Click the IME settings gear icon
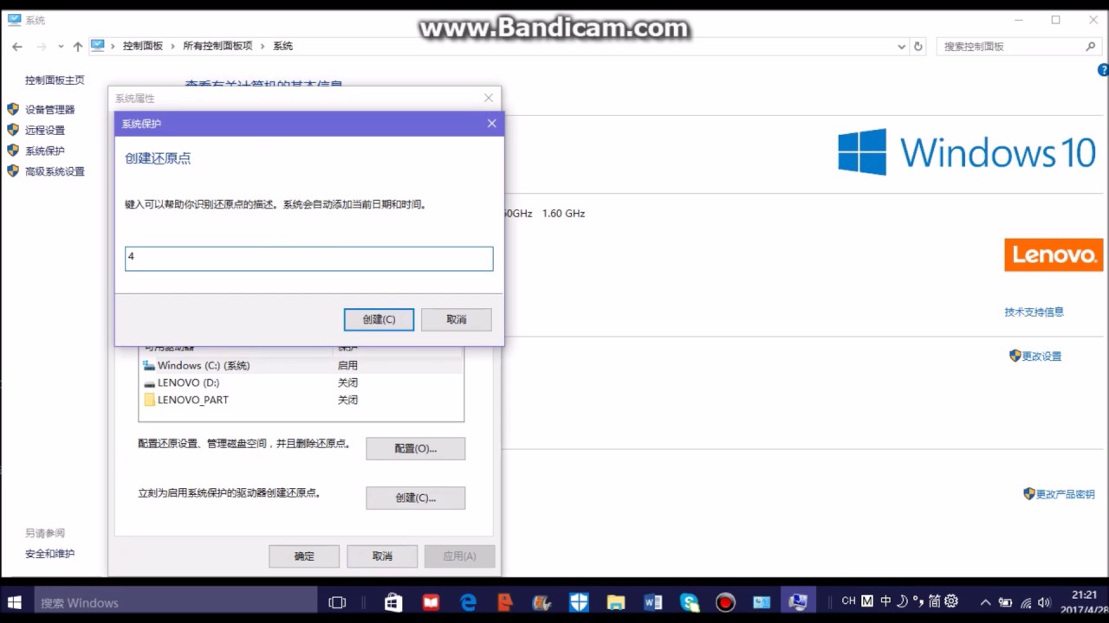 tap(951, 601)
